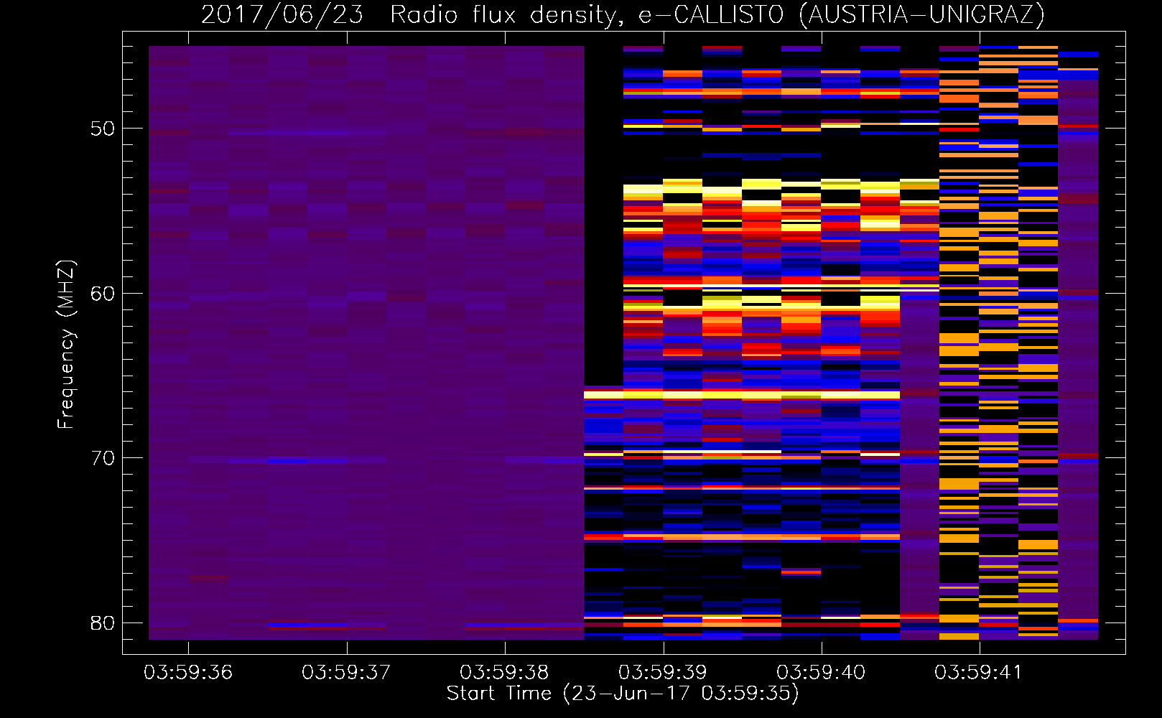This screenshot has width=1162, height=718.
Task: Click the 80 MHz frequency tick label
Action: click(x=103, y=623)
